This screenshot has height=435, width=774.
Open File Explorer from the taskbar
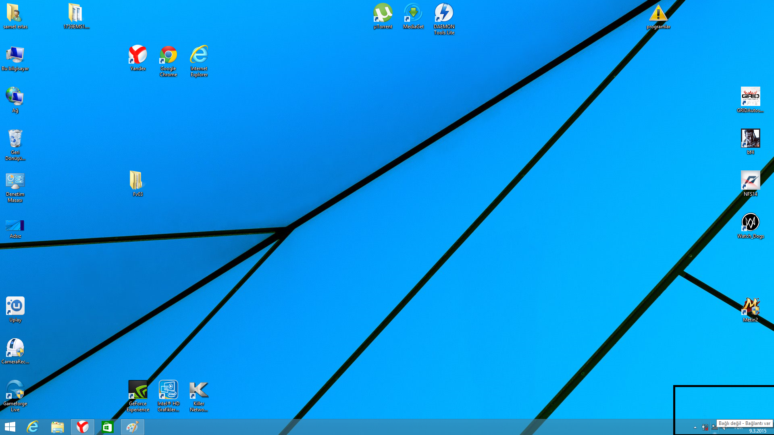[x=58, y=427]
